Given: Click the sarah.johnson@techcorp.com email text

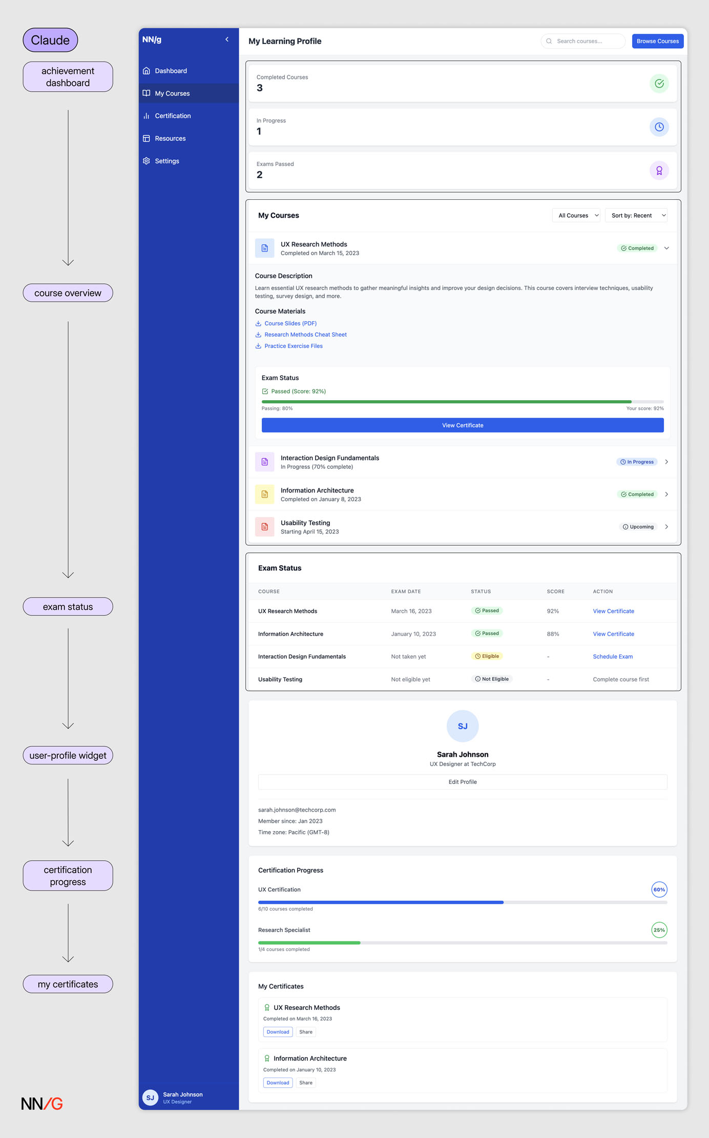Looking at the screenshot, I should pos(297,810).
